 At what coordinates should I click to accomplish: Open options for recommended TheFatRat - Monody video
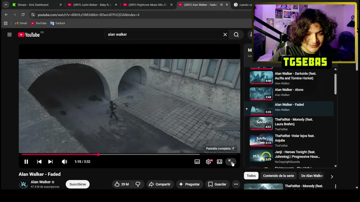335,187
